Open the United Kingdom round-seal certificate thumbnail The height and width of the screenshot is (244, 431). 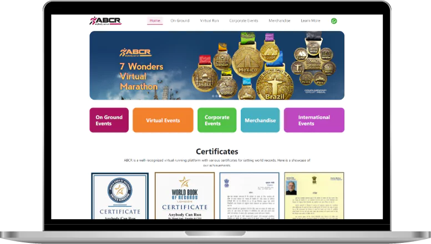pyautogui.click(x=120, y=196)
